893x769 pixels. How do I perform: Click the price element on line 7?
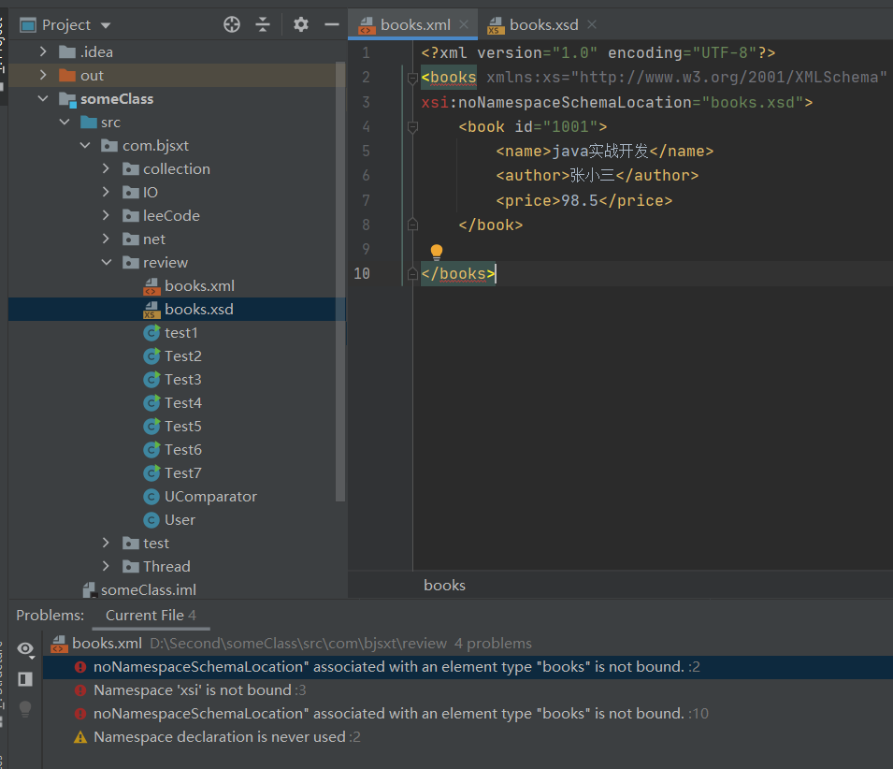[x=583, y=200]
